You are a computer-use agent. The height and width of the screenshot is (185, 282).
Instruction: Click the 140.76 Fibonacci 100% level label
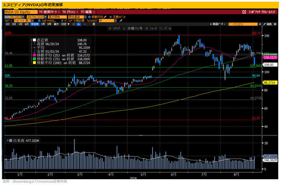256,33
